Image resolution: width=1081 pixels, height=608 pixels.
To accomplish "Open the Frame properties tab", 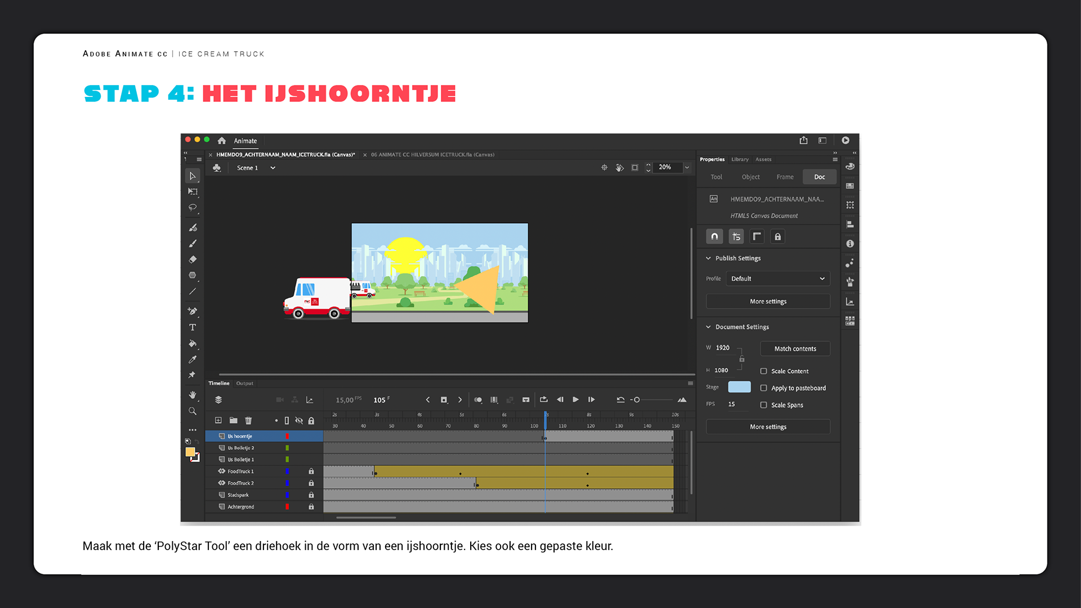I will coord(785,177).
